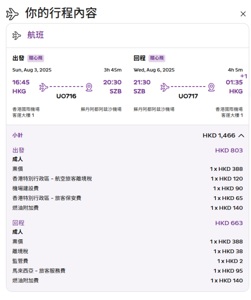The image size is (251, 300).
Task: Click the date Wed, Aug 6, 2025
Action: (x=154, y=70)
